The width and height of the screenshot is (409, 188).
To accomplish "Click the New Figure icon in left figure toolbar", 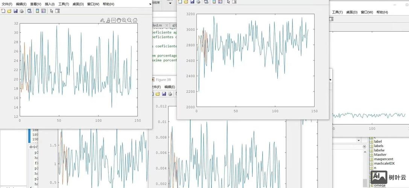I will point(3,11).
